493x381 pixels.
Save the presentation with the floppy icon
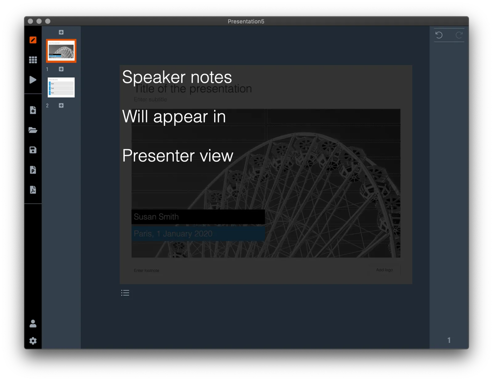tap(33, 150)
